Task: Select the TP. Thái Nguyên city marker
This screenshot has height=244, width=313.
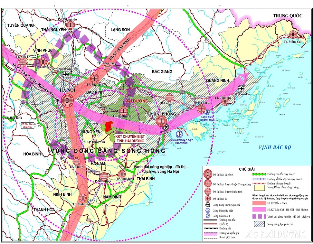Action: point(71,25)
